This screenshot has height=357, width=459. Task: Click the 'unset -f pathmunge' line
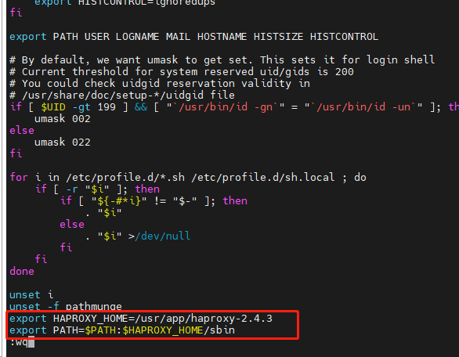[x=66, y=306]
